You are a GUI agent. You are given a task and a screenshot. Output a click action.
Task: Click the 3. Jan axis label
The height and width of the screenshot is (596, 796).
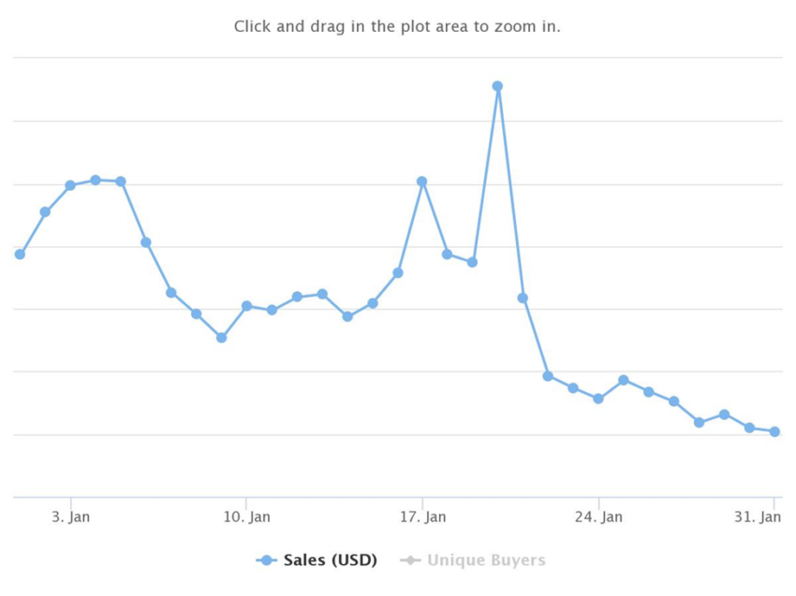(70, 516)
